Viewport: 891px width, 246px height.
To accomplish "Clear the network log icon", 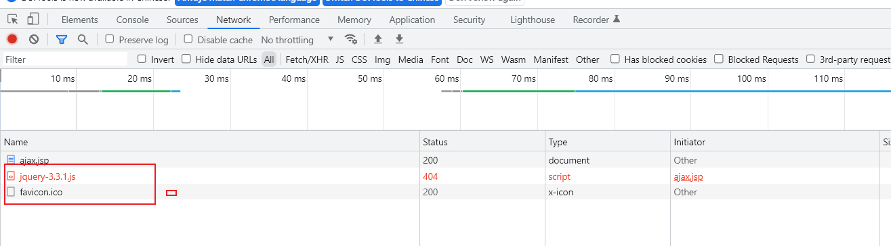I will pos(34,39).
